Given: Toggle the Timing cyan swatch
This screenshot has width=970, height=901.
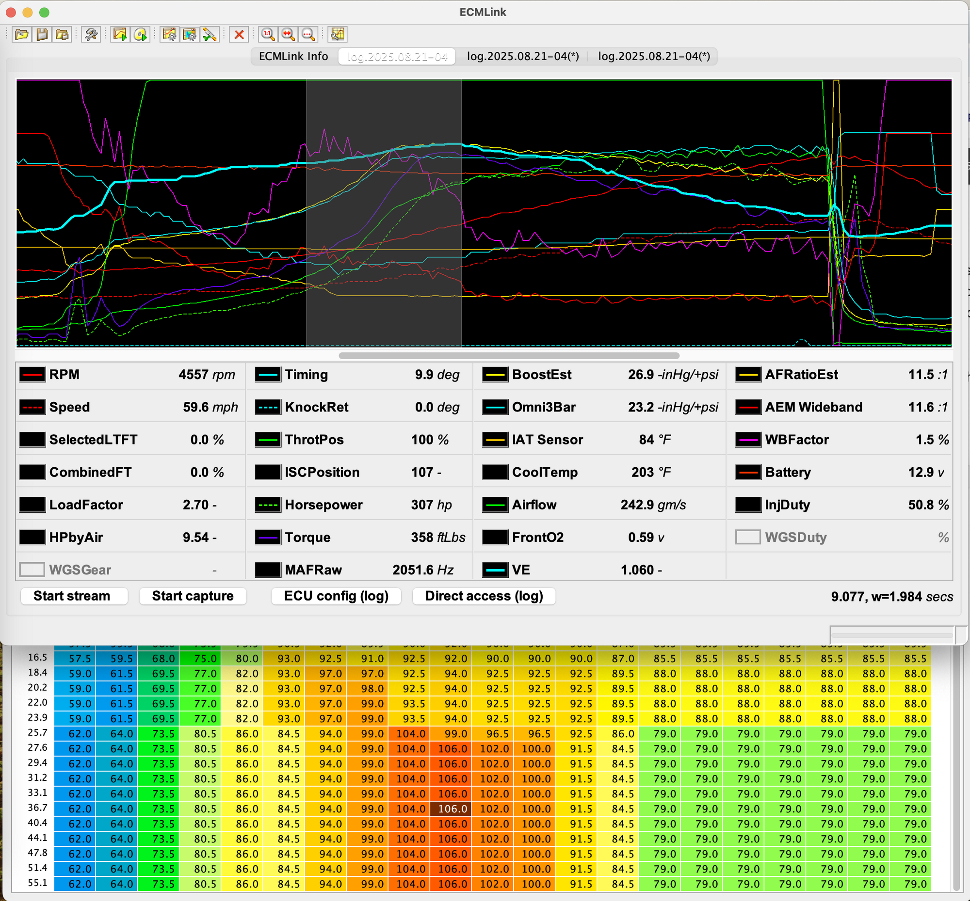Looking at the screenshot, I should 268,375.
